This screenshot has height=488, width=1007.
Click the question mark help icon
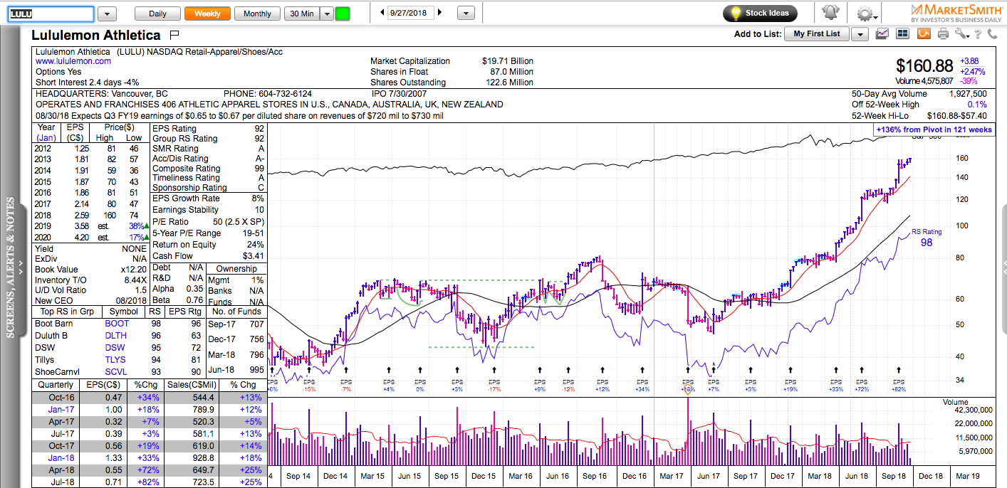tap(979, 33)
